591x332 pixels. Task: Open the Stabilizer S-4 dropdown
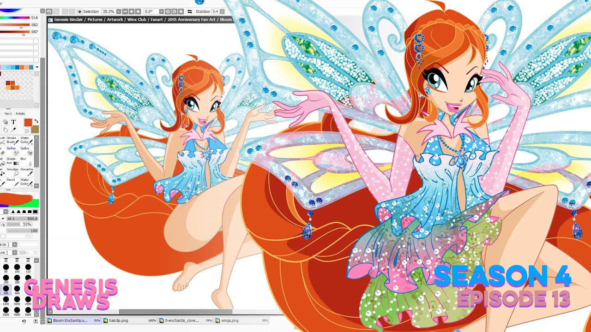point(222,11)
